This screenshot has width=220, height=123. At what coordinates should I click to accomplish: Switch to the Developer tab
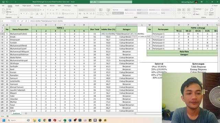[x=67, y=6]
